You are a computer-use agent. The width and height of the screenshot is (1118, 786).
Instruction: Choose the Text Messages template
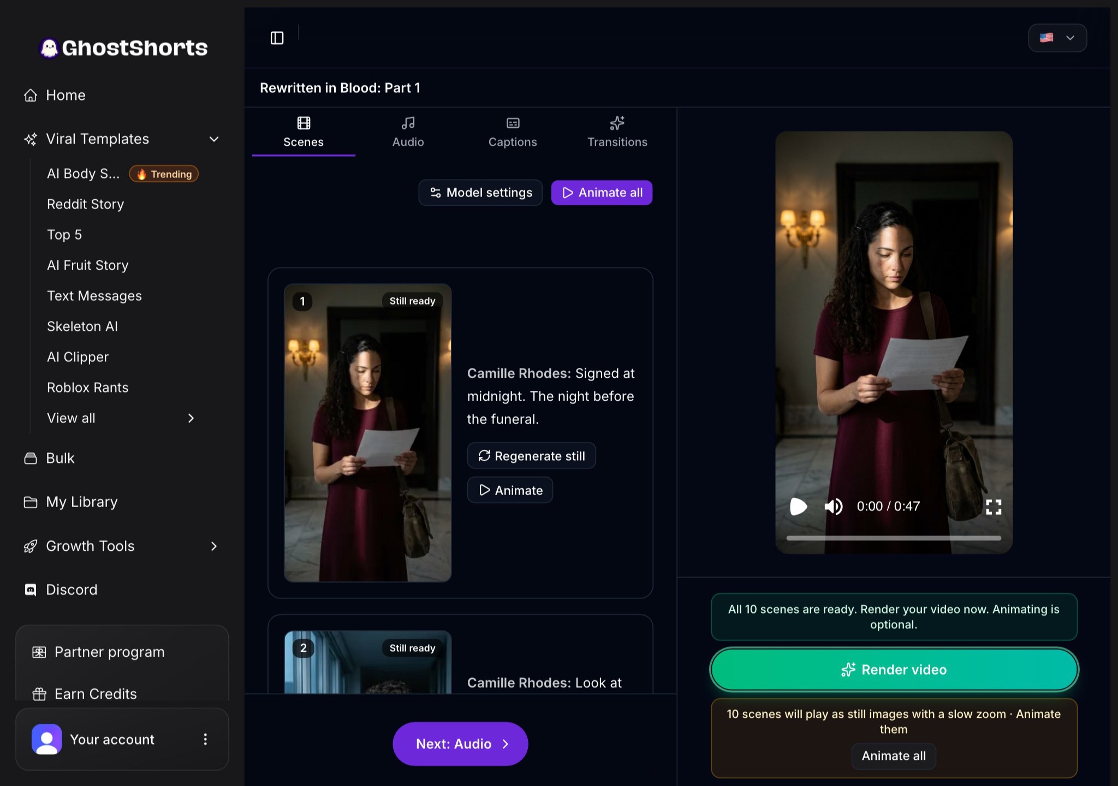click(94, 296)
